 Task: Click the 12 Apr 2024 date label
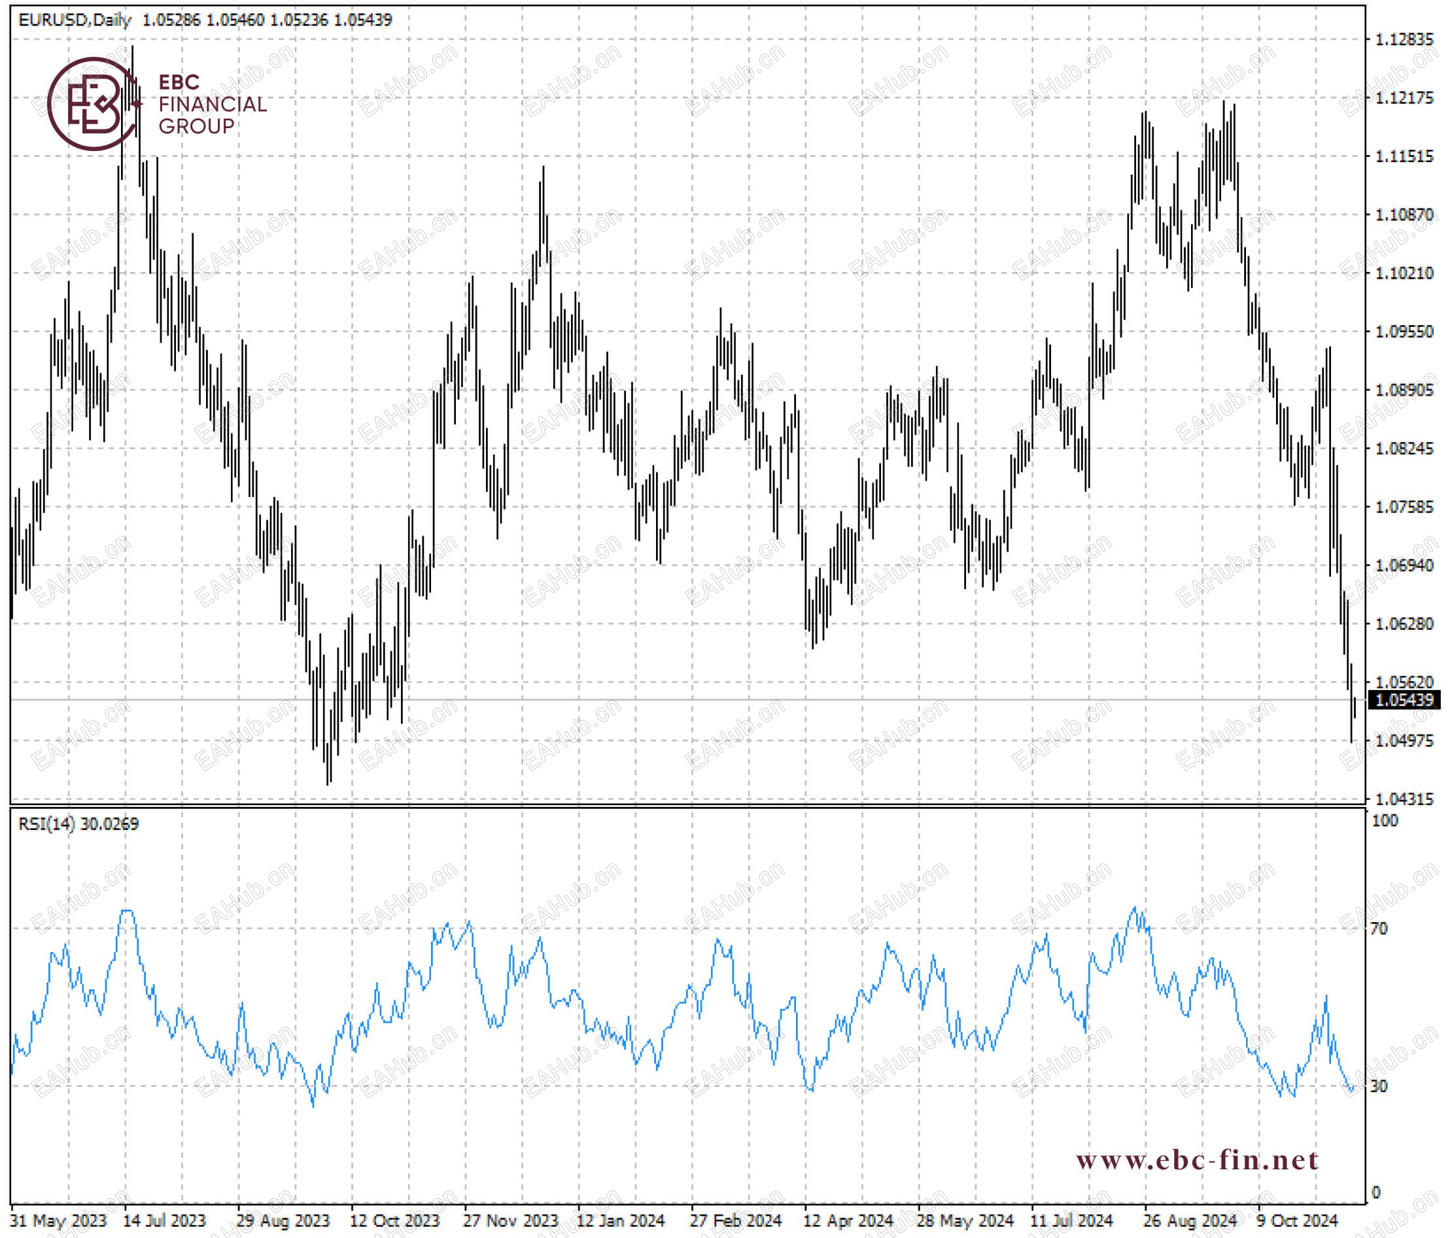[848, 1220]
